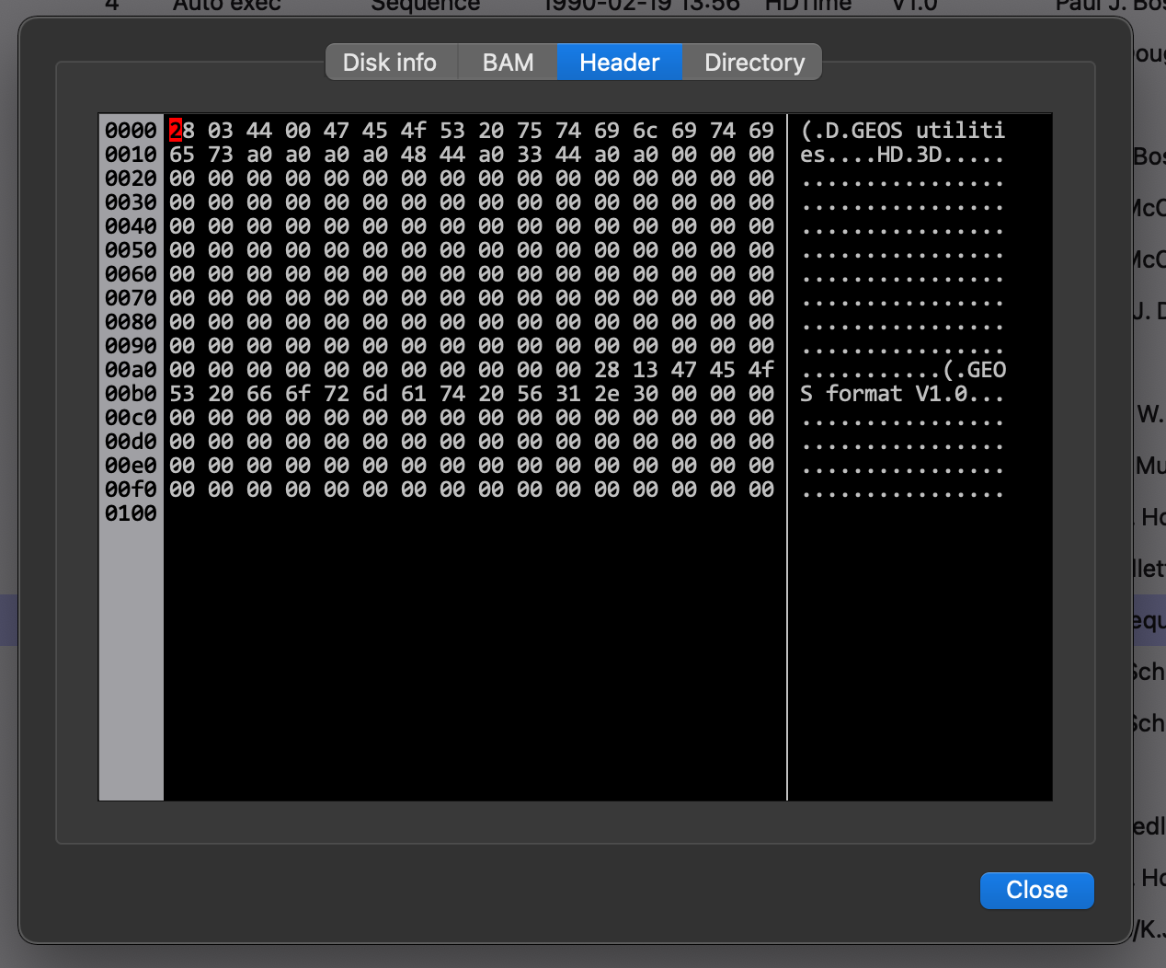Click offset label 0010
This screenshot has width=1166, height=968.
[131, 155]
